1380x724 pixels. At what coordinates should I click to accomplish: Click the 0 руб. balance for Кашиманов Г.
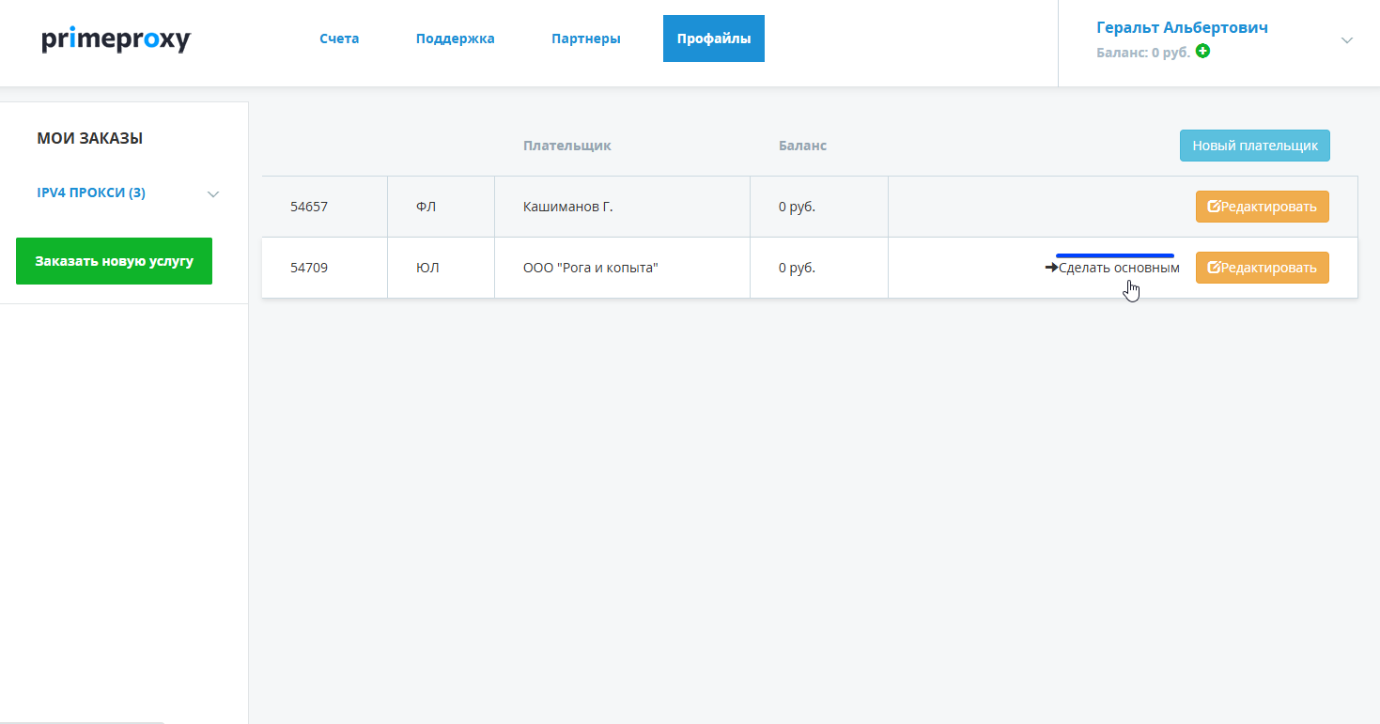point(797,207)
